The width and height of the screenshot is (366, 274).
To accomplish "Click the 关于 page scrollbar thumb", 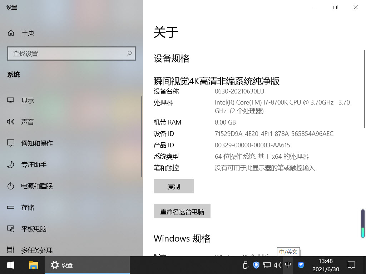I will tap(365, 88).
